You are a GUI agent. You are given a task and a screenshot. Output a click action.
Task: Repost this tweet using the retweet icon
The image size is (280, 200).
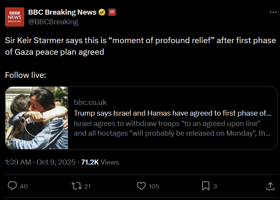coord(77,186)
